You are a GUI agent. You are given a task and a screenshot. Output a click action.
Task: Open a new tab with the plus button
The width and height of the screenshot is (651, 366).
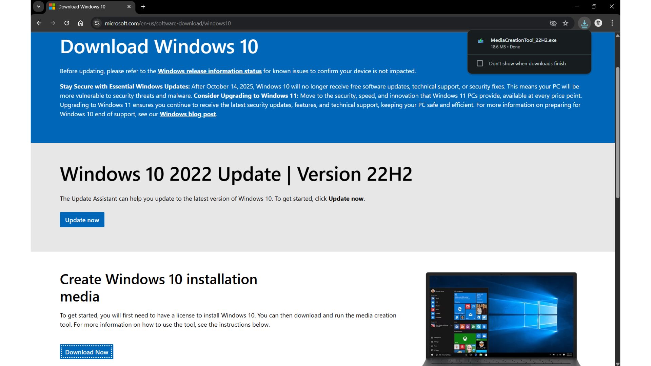143,6
